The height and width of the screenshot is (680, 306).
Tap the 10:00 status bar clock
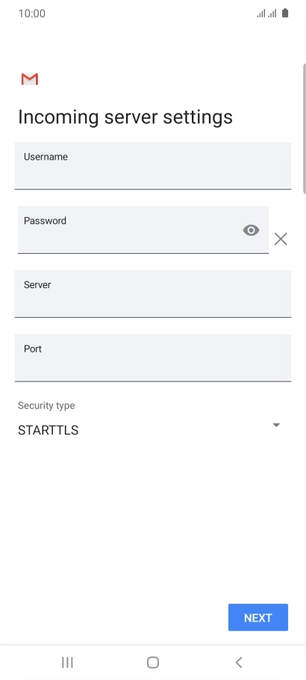31,13
